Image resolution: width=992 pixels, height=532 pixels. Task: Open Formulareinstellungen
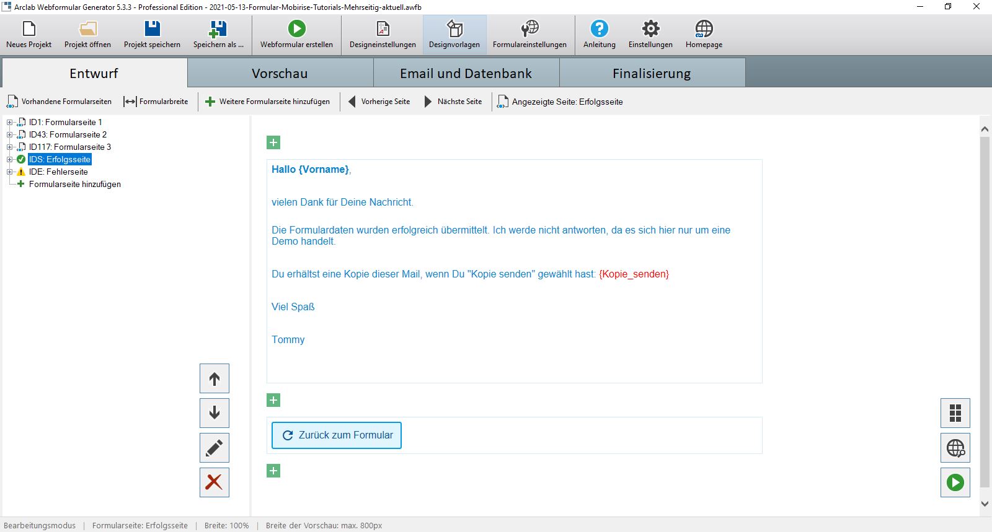(529, 35)
